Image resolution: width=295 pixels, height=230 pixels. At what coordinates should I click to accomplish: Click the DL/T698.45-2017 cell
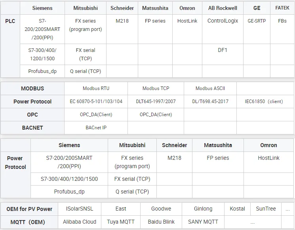point(210,102)
